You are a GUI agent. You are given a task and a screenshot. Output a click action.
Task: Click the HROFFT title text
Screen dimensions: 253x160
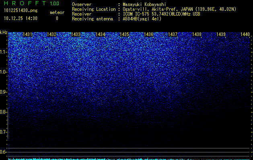point(25,3)
